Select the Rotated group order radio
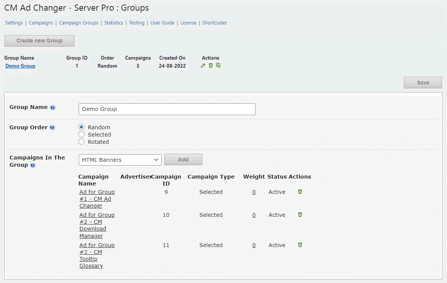447x283 pixels. 81,142
